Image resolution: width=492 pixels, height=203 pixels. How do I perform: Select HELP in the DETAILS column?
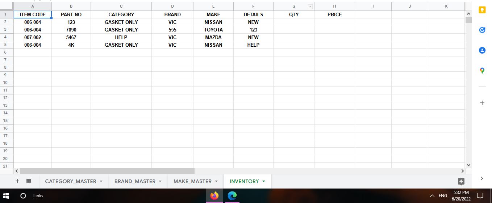point(253,45)
